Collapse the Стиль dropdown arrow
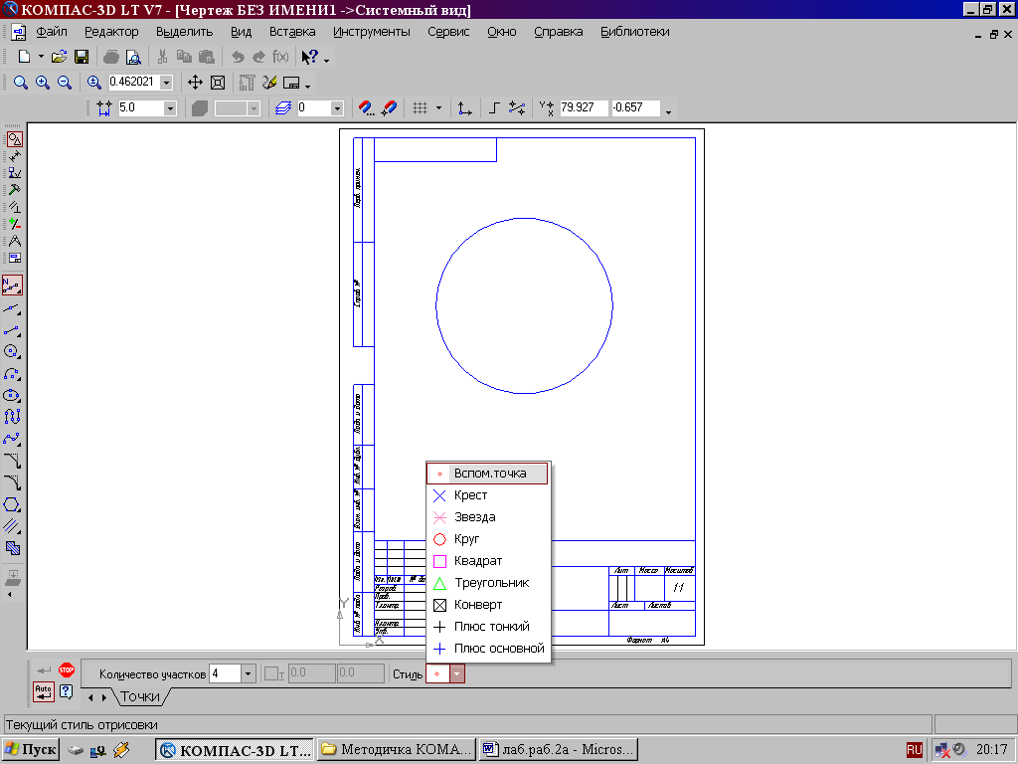The width and height of the screenshot is (1018, 764). tap(457, 673)
